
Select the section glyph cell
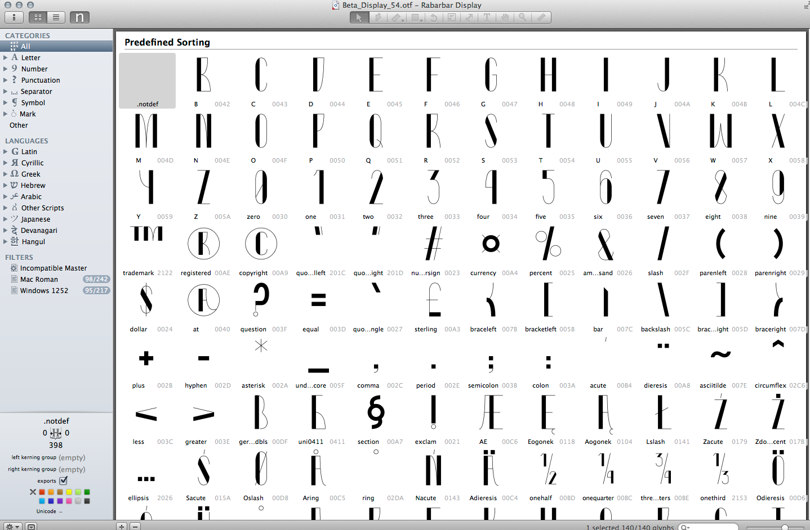coord(377,418)
